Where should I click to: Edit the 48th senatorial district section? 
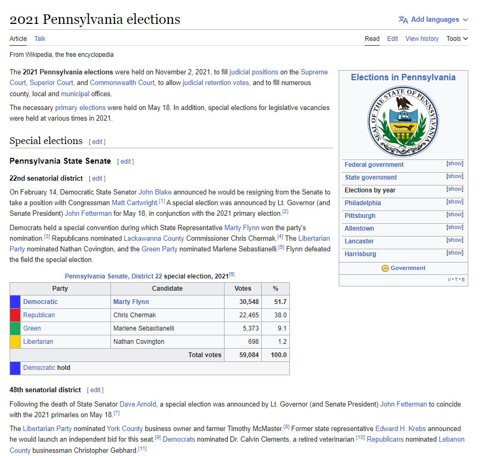coord(96,390)
